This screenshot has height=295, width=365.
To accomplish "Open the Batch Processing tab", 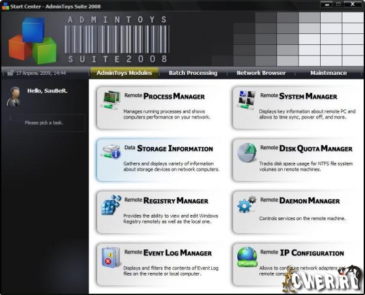I will [x=193, y=73].
